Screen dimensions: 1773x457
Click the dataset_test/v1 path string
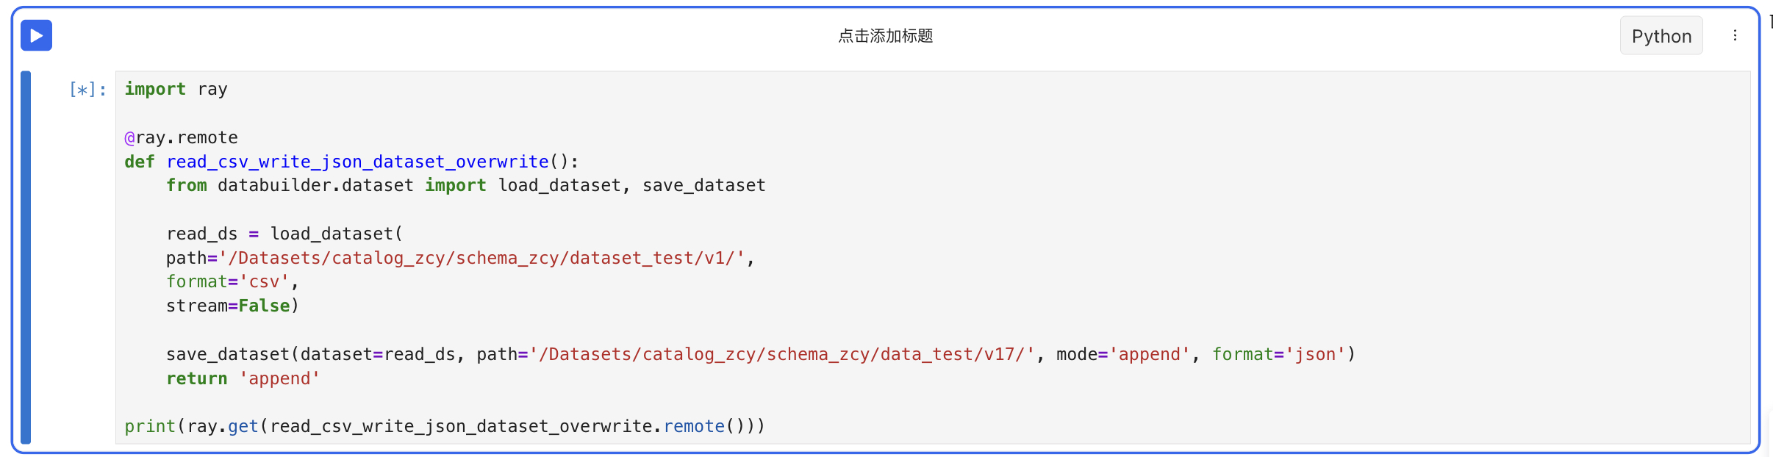coord(482,258)
